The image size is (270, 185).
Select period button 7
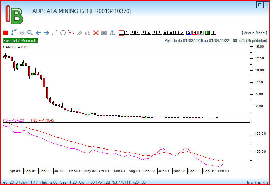coord(154,33)
